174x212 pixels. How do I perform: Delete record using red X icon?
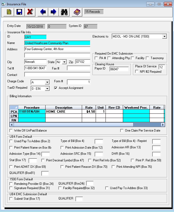[30, 12]
